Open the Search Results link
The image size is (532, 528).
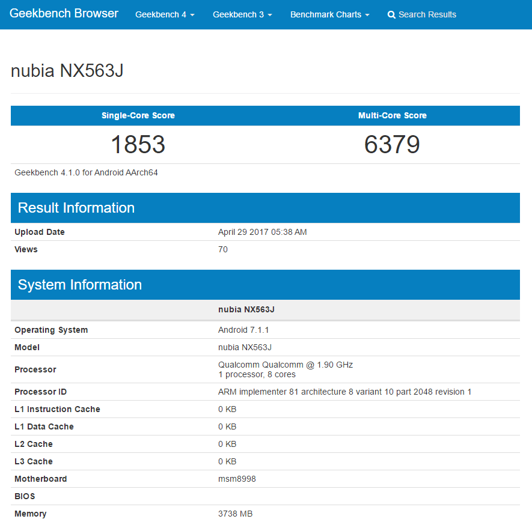click(422, 14)
